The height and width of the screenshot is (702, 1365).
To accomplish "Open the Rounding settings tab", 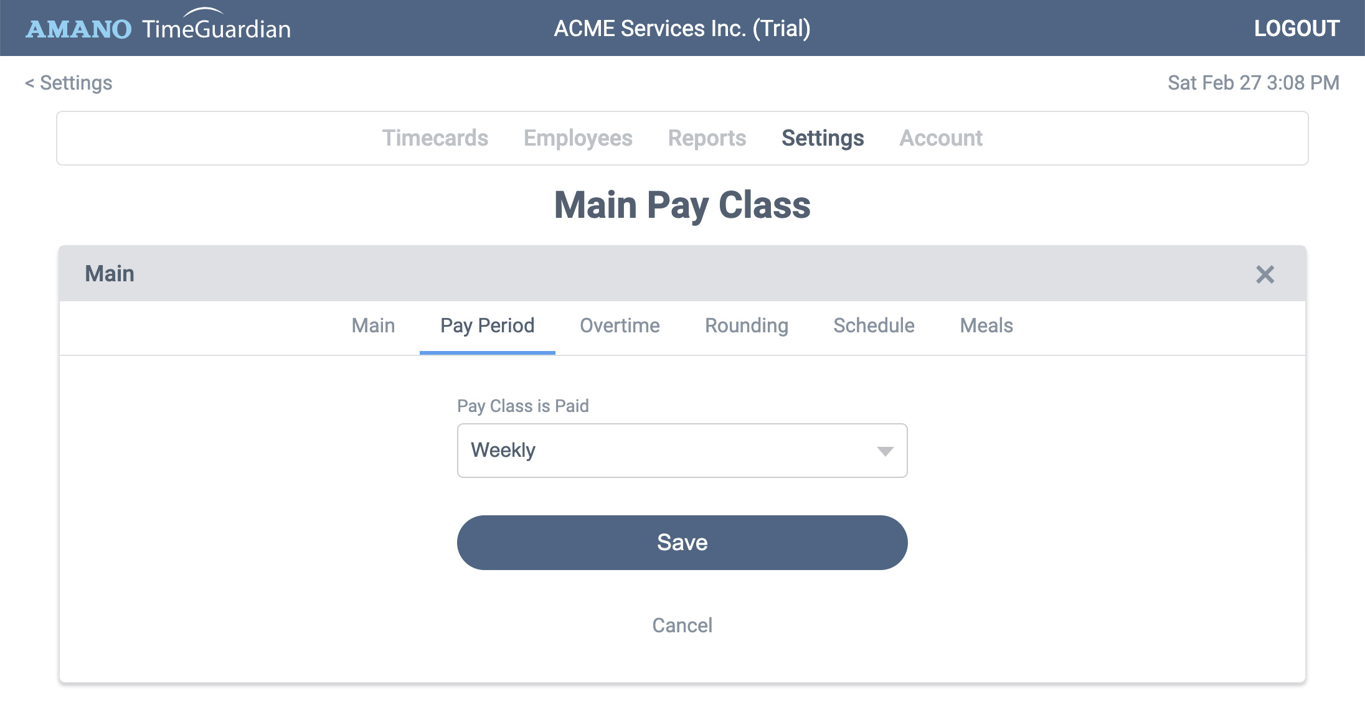I will tap(747, 324).
